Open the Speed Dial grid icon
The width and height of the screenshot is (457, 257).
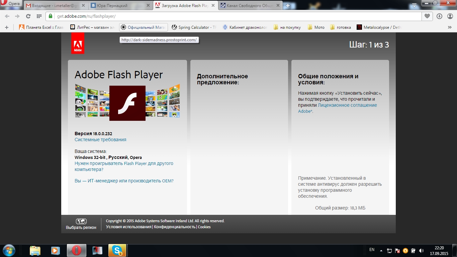coord(39,16)
